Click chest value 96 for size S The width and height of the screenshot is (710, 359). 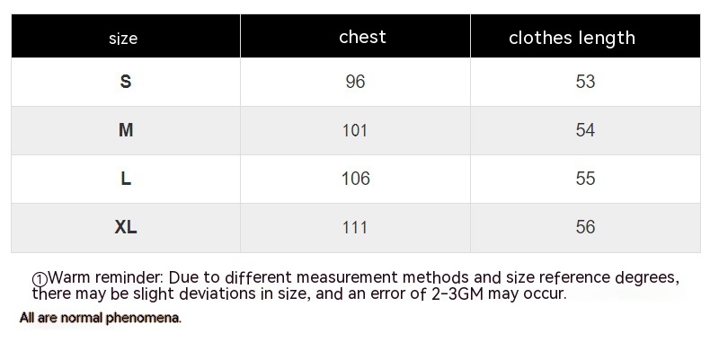click(355, 82)
